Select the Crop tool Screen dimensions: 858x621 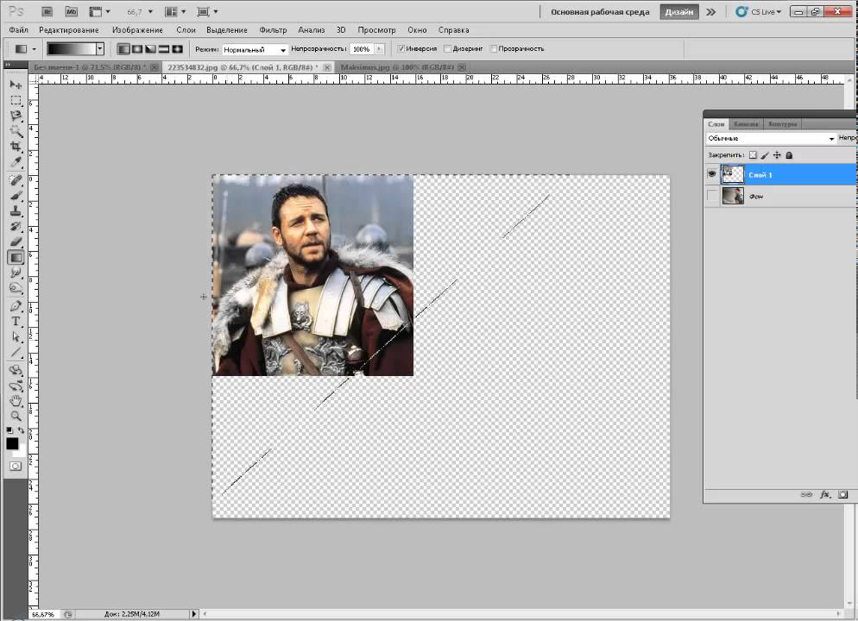(16, 147)
